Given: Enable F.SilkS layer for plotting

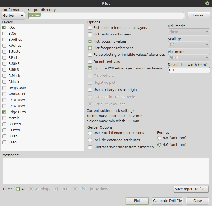Looking at the screenshot, I should pos(4,70).
